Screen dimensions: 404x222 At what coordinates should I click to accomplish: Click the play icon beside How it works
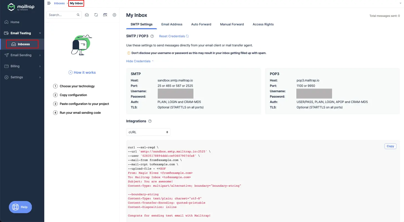click(x=71, y=73)
